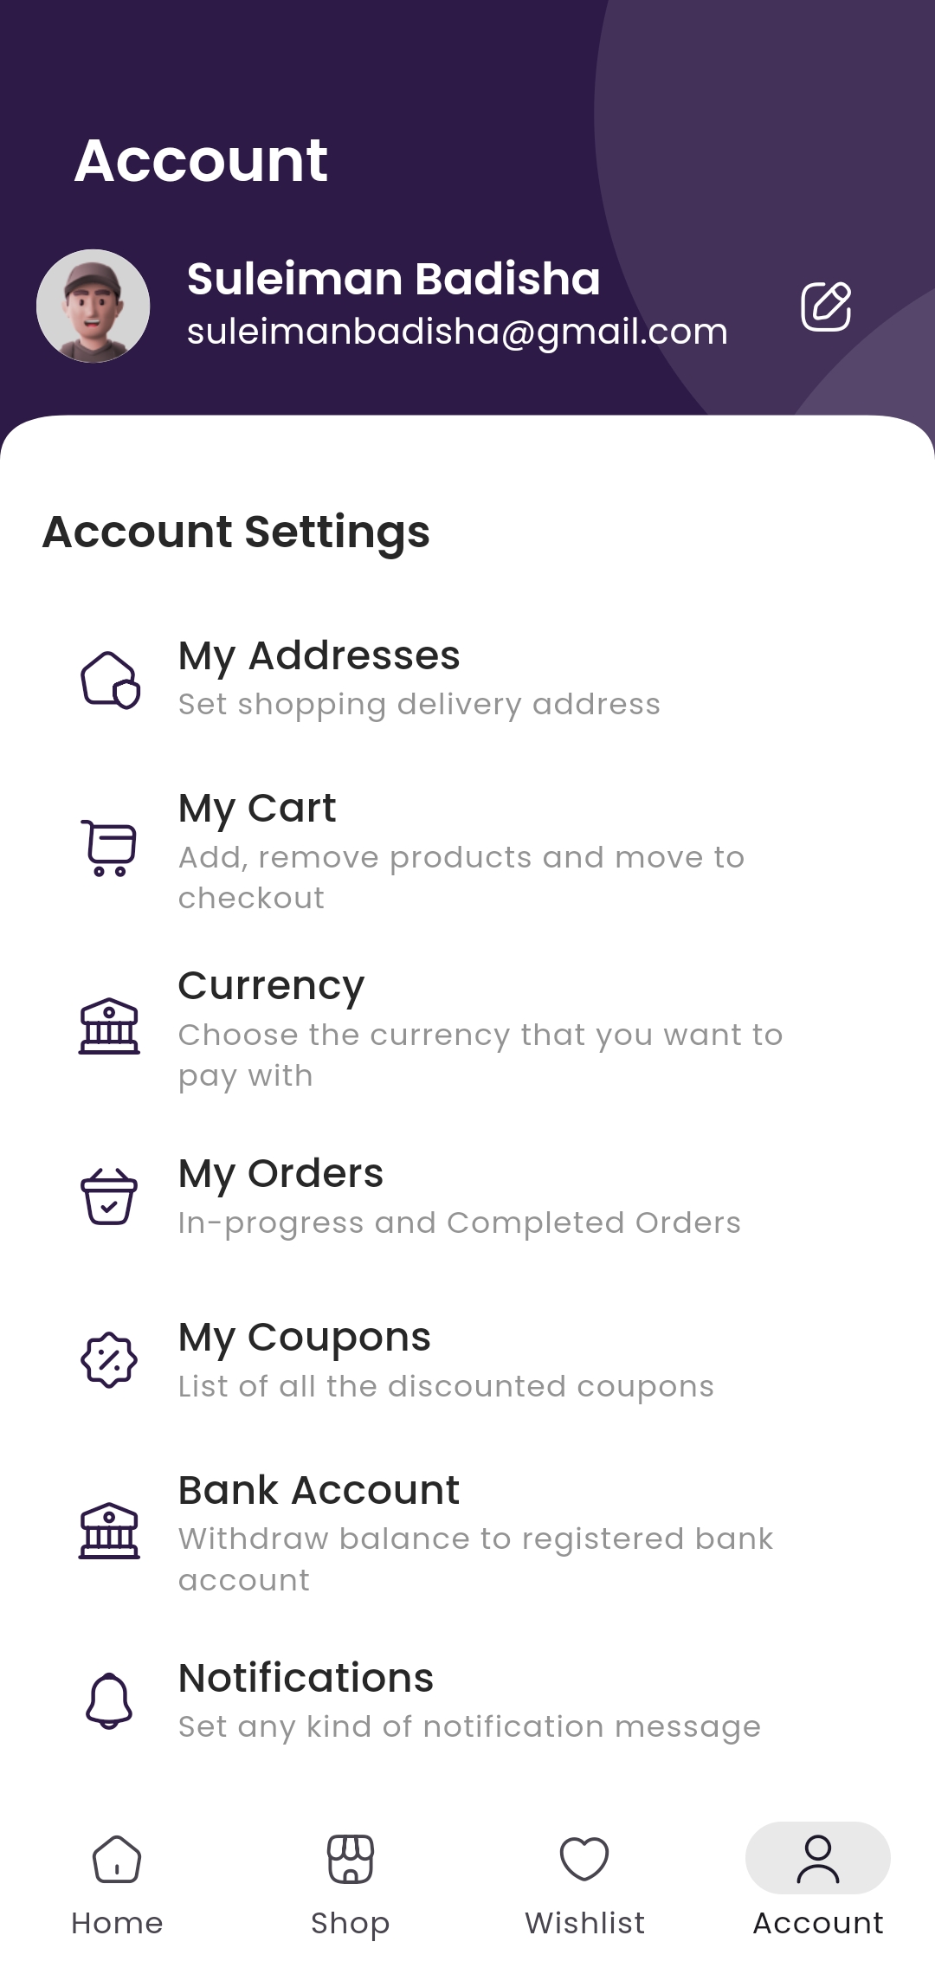Choose the Currency title text
This screenshot has height=1974, width=935.
coord(271,985)
